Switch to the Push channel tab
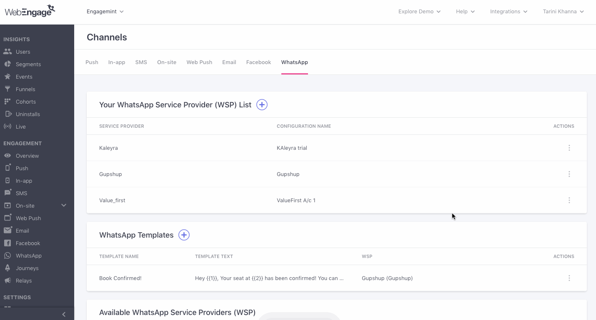 point(92,62)
